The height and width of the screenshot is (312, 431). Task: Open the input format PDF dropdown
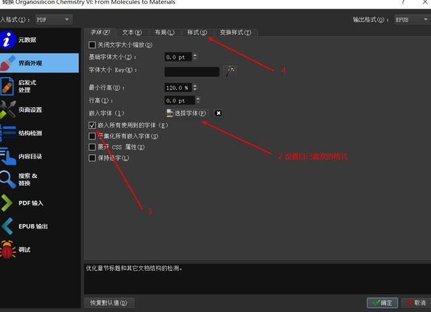(54, 20)
